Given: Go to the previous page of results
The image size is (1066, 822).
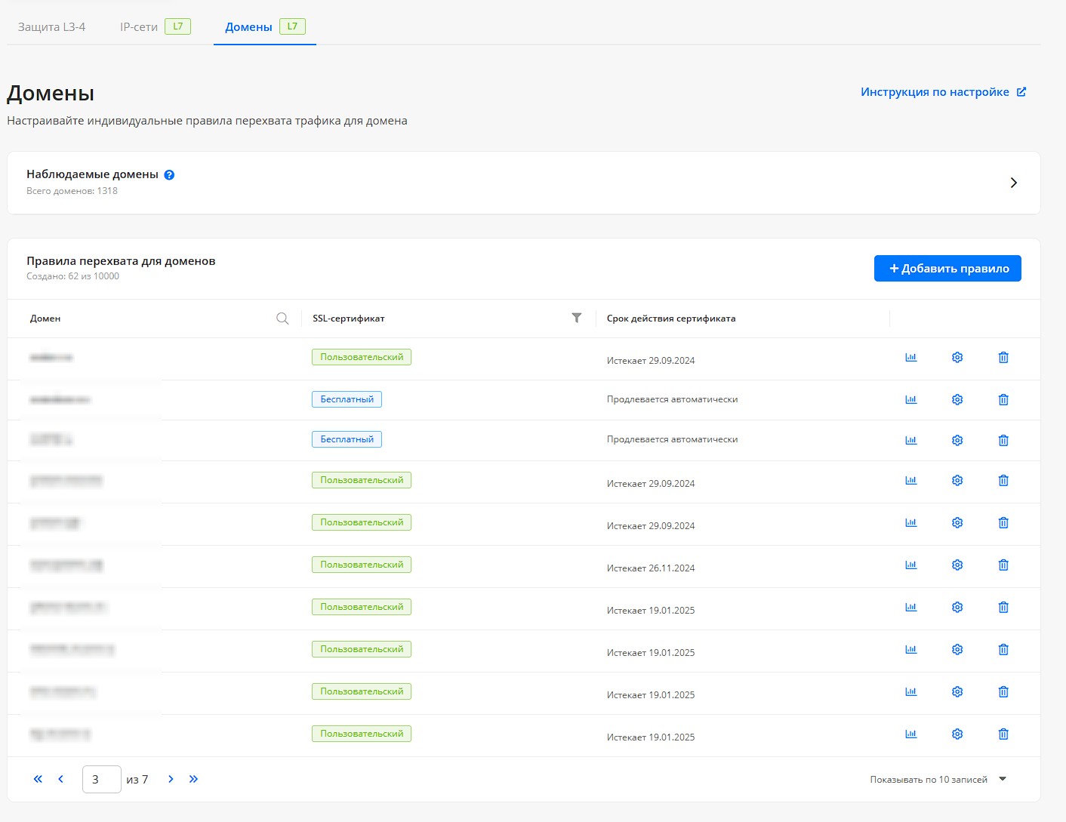Looking at the screenshot, I should coord(60,779).
